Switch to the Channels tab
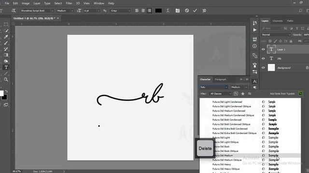Viewport: 309px width, 173px height. (278, 21)
